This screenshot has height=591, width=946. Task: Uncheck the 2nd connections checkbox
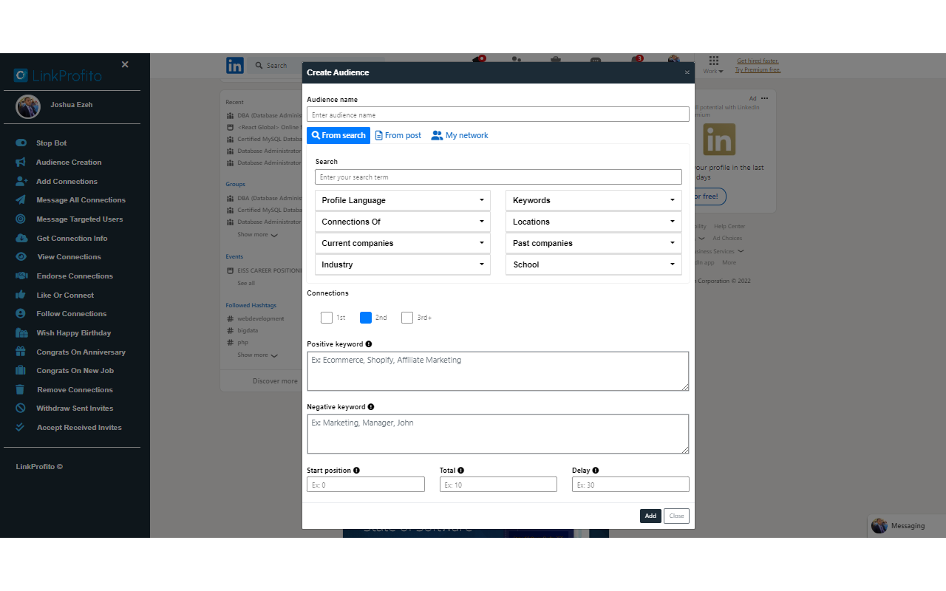366,318
